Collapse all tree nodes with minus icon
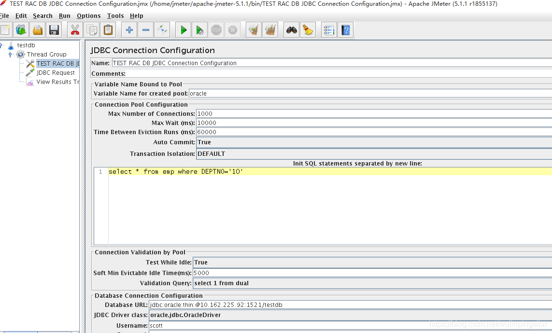552x333 pixels. 146,30
